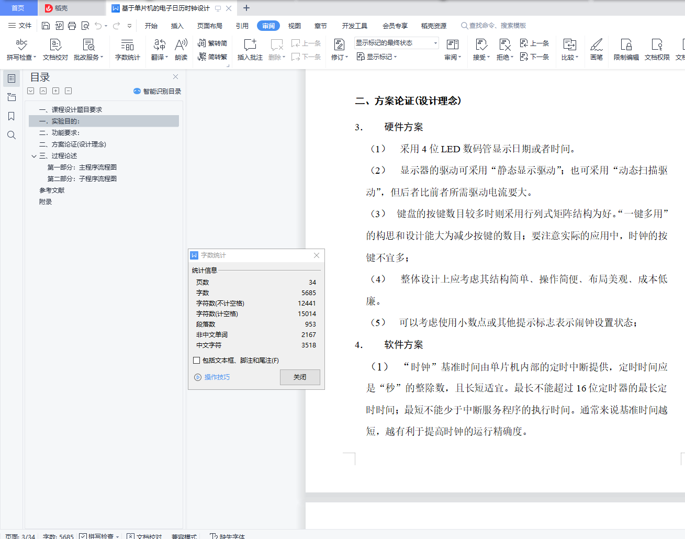Open Print Preview from quick access toolbar
The height and width of the screenshot is (539, 685).
pos(85,26)
